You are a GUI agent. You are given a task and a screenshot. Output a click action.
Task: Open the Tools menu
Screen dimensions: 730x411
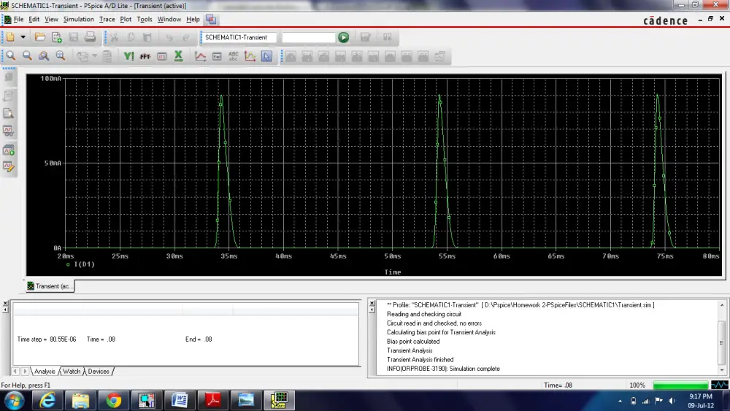[x=145, y=19]
